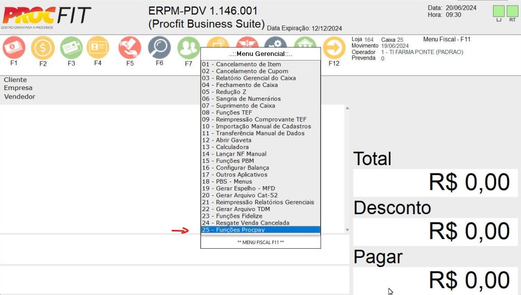The height and width of the screenshot is (295, 521).
Task: Click the F2 dollar coin icon
Action: (43, 48)
